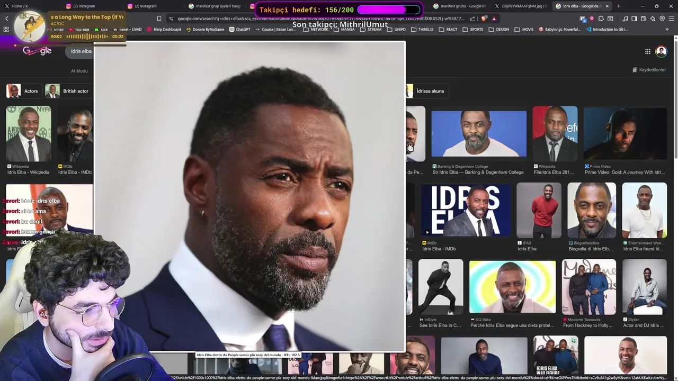The image size is (678, 381).
Task: Open Brave Shields lion icon
Action: point(484,19)
